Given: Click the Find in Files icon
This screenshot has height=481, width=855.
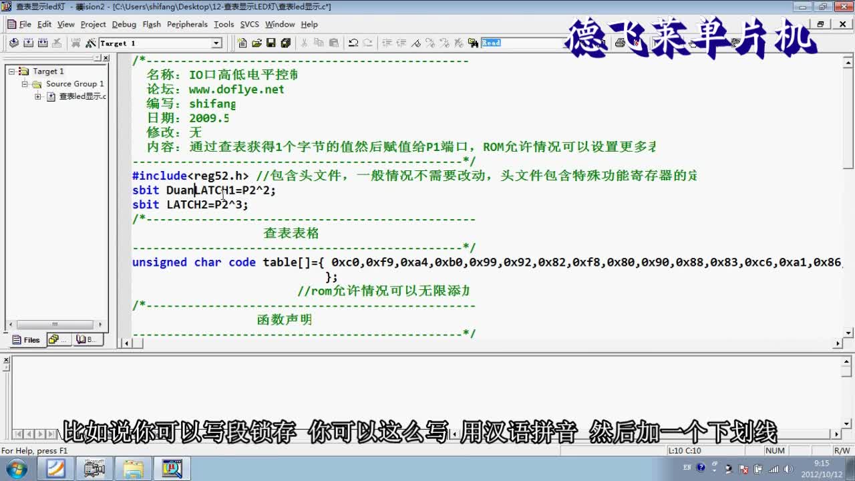Looking at the screenshot, I should tap(473, 43).
